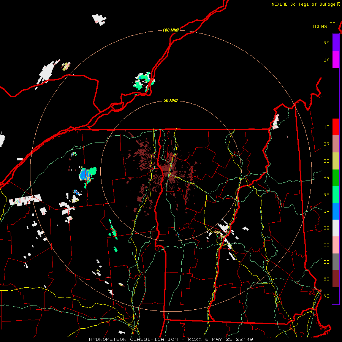Click the HA legend label
Image resolution: width=342 pixels, height=342 pixels.
tap(326, 127)
